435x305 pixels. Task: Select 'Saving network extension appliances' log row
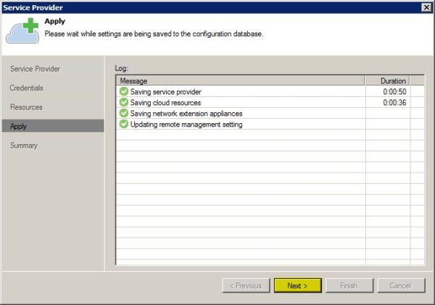[x=270, y=113]
